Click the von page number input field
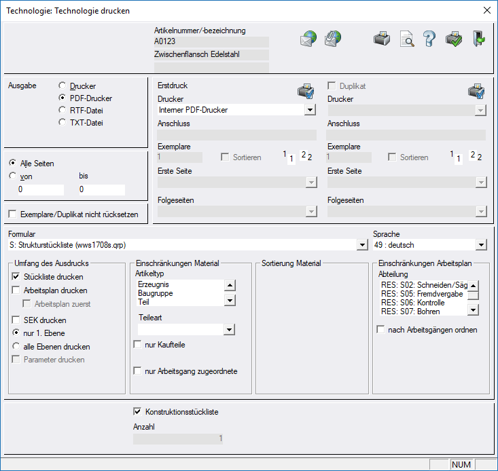 tap(41, 189)
